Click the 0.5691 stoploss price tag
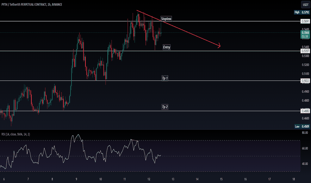 [x=305, y=21]
